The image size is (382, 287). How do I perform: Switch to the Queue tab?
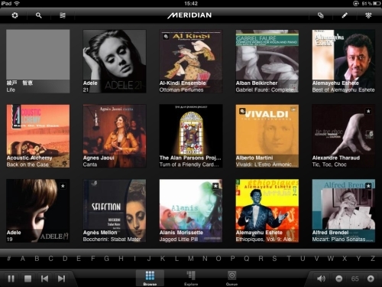231,279
